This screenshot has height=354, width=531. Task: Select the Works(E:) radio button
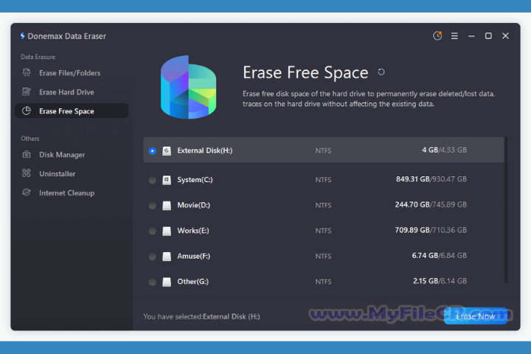pos(153,231)
